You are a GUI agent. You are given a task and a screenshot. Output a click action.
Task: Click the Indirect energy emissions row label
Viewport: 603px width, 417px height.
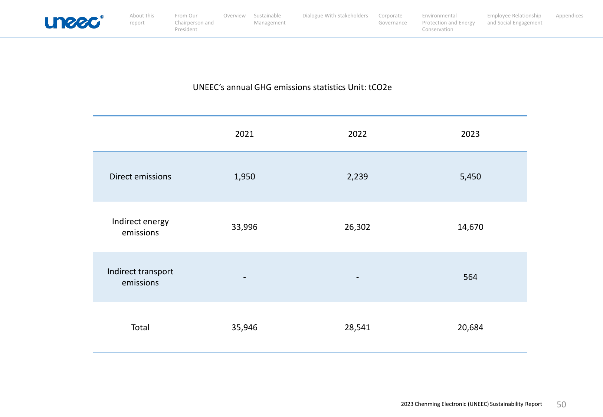pyautogui.click(x=140, y=227)
